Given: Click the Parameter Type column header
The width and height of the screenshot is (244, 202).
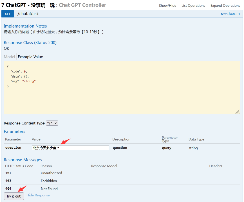Looking at the screenshot, I should [x=170, y=139].
